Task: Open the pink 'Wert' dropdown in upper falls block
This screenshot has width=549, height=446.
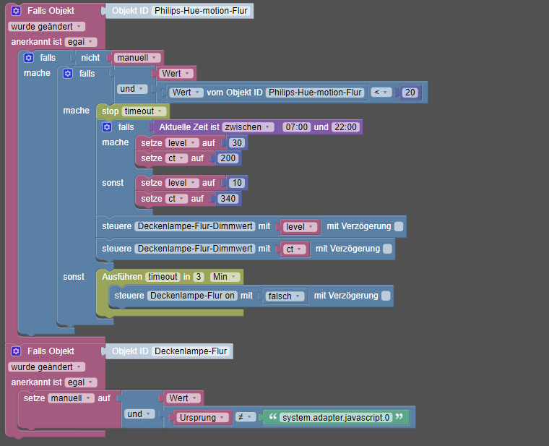Action: click(176, 74)
